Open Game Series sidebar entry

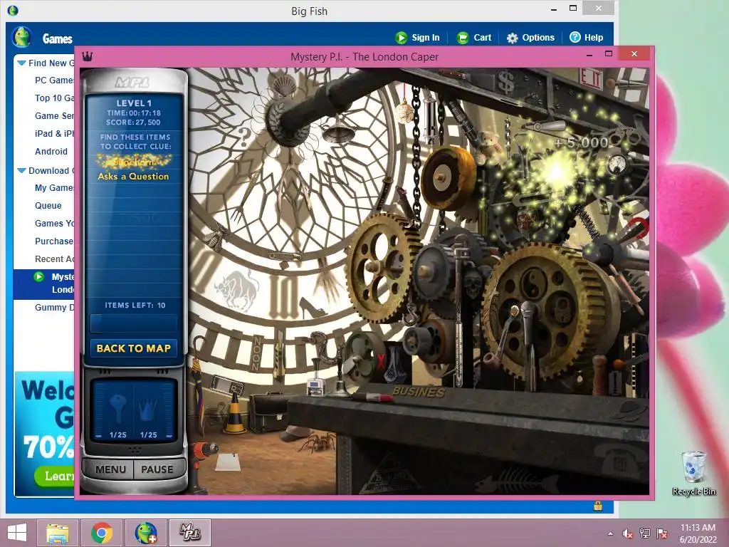[x=54, y=116]
